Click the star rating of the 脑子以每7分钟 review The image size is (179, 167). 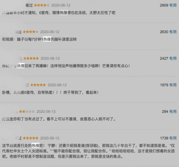pyautogui.click(x=31, y=32)
